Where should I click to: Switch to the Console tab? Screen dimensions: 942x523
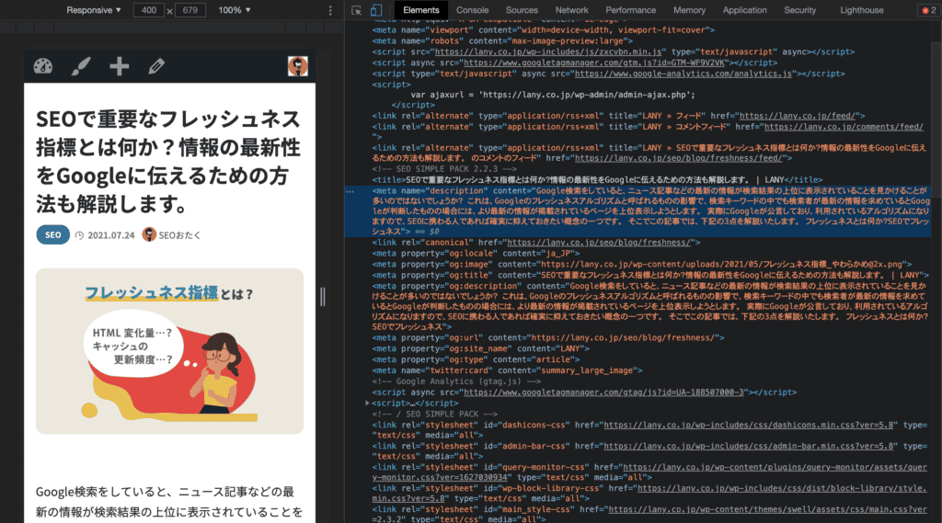[x=472, y=10]
